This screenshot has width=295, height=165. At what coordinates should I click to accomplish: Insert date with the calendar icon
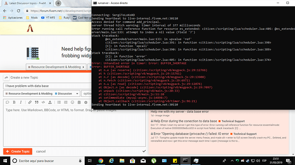pyautogui.click(x=79, y=102)
